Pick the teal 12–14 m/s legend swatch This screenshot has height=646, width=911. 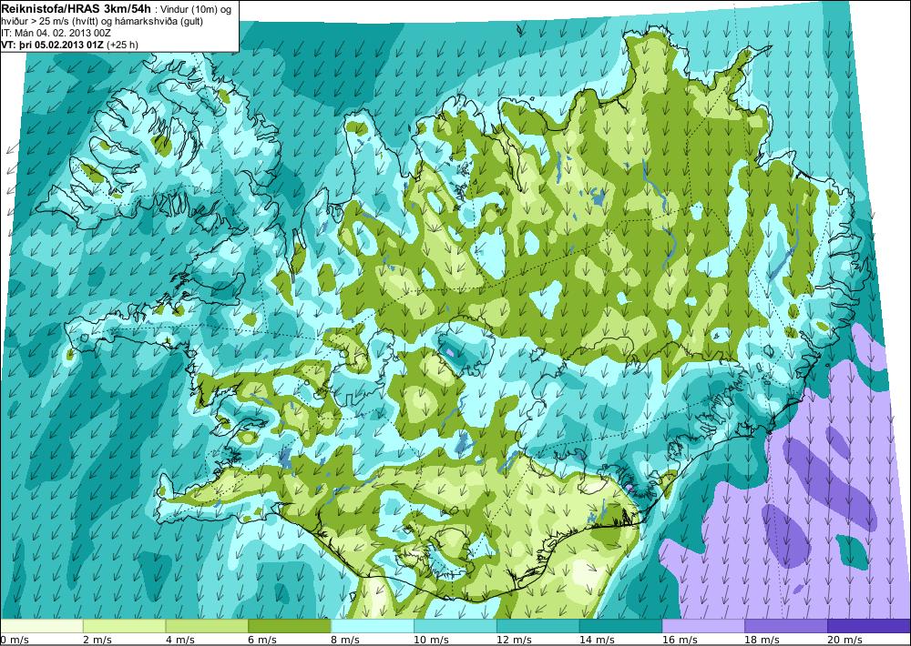pyautogui.click(x=538, y=626)
